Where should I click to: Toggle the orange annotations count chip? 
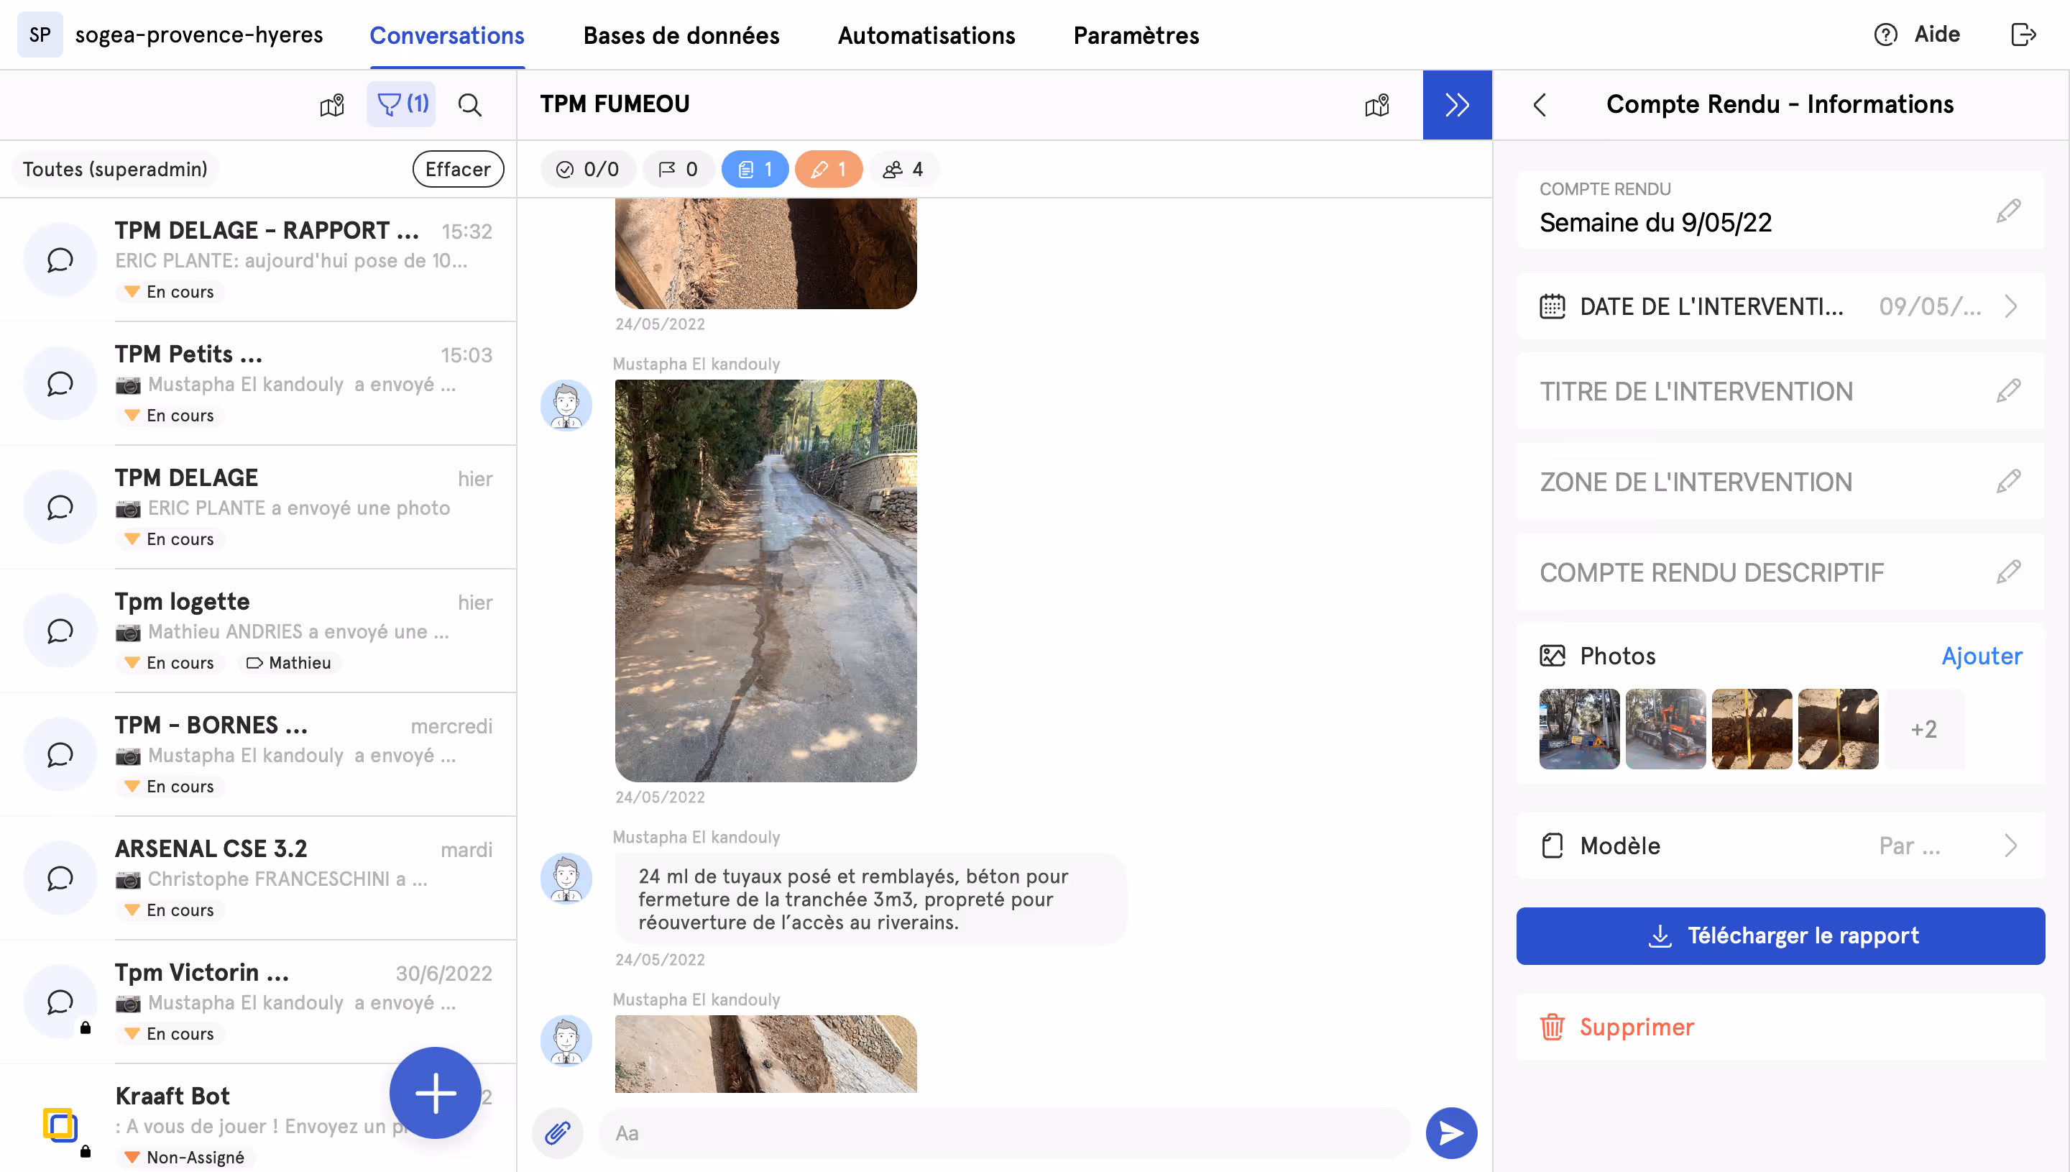pos(828,169)
